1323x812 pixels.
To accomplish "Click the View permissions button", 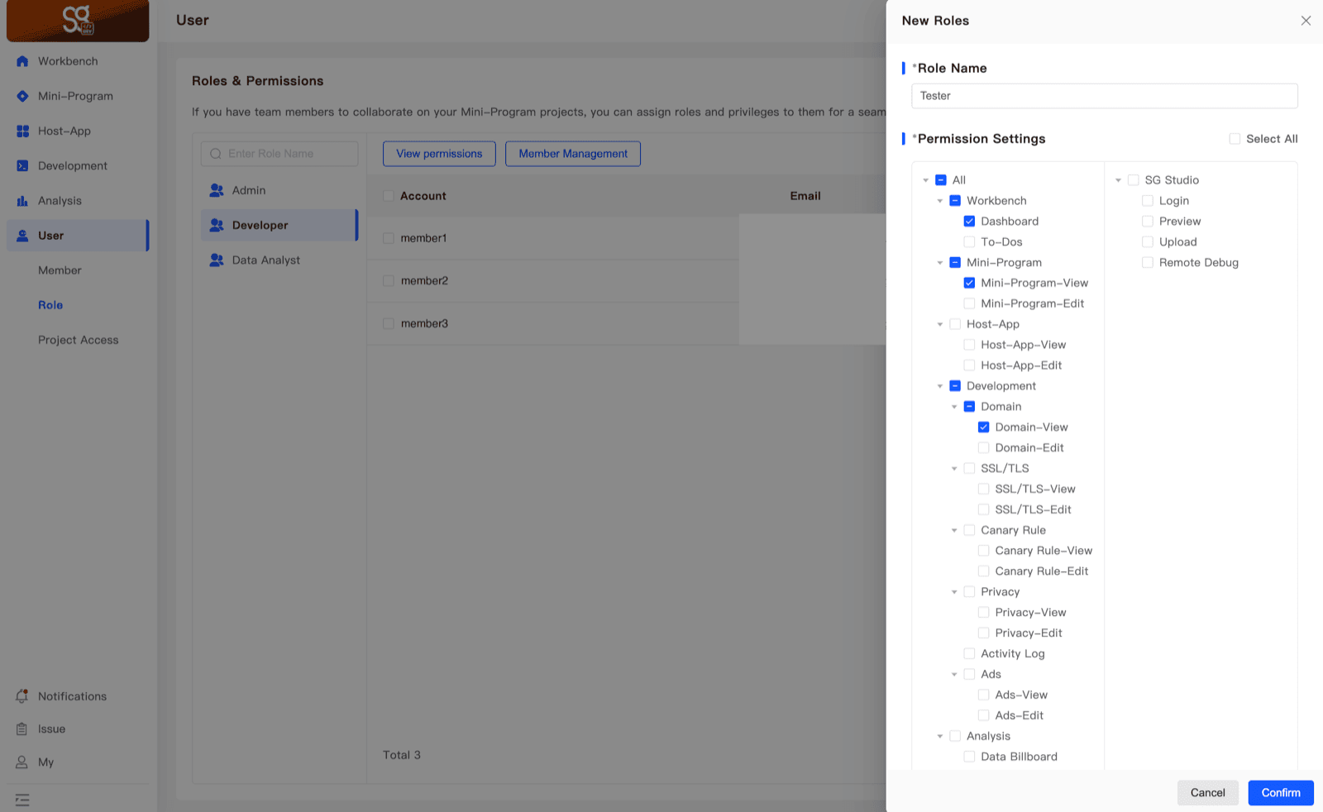I will pyautogui.click(x=439, y=154).
